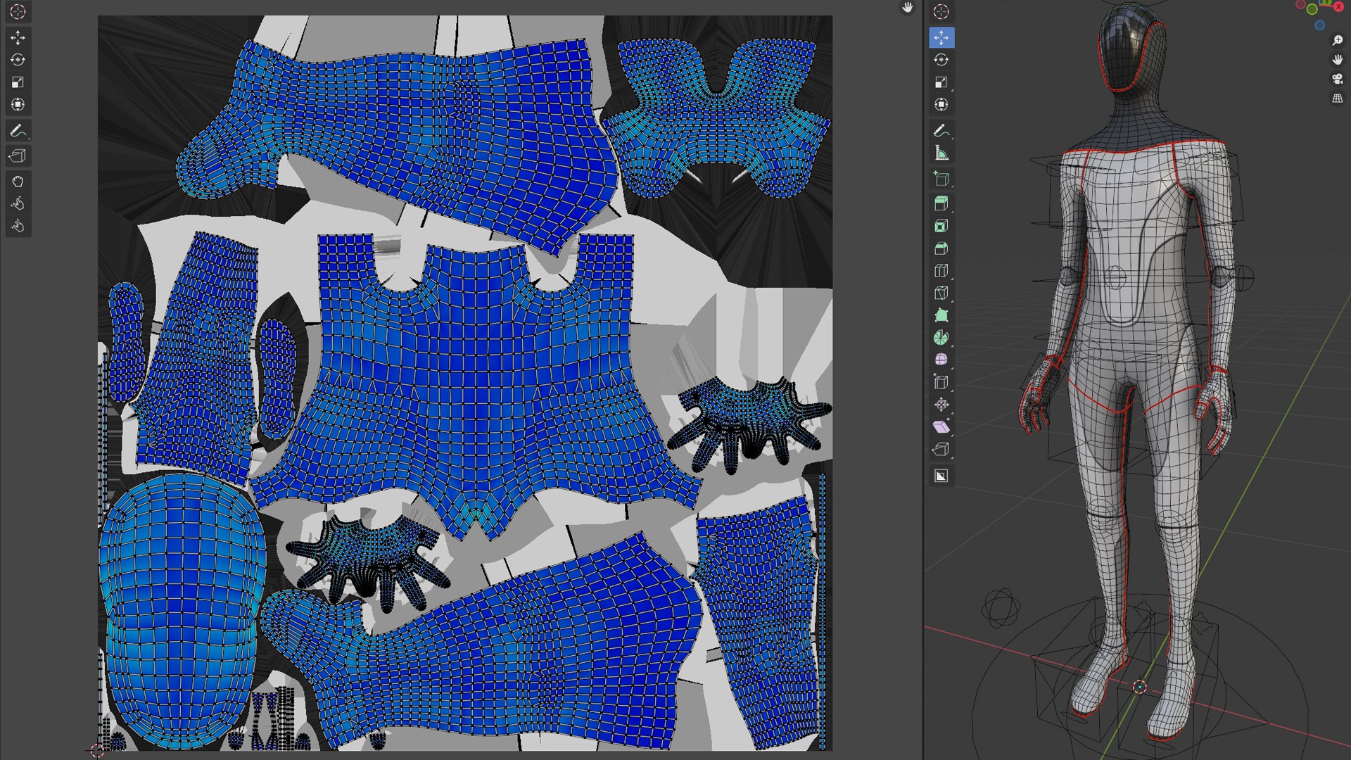Select the UV Pinch tool

coord(18,226)
